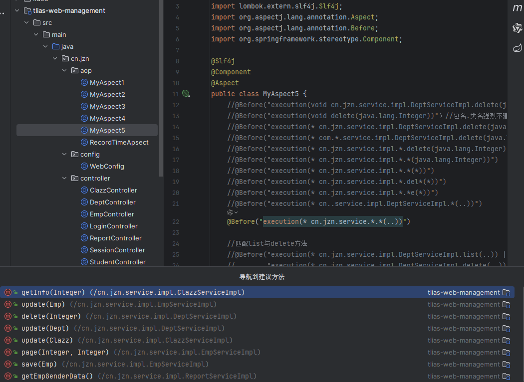Collapse the aop package chevron
This screenshot has width=524, height=382.
[x=64, y=70]
